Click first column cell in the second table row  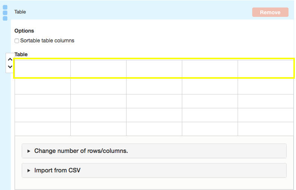pyautogui.click(x=43, y=86)
